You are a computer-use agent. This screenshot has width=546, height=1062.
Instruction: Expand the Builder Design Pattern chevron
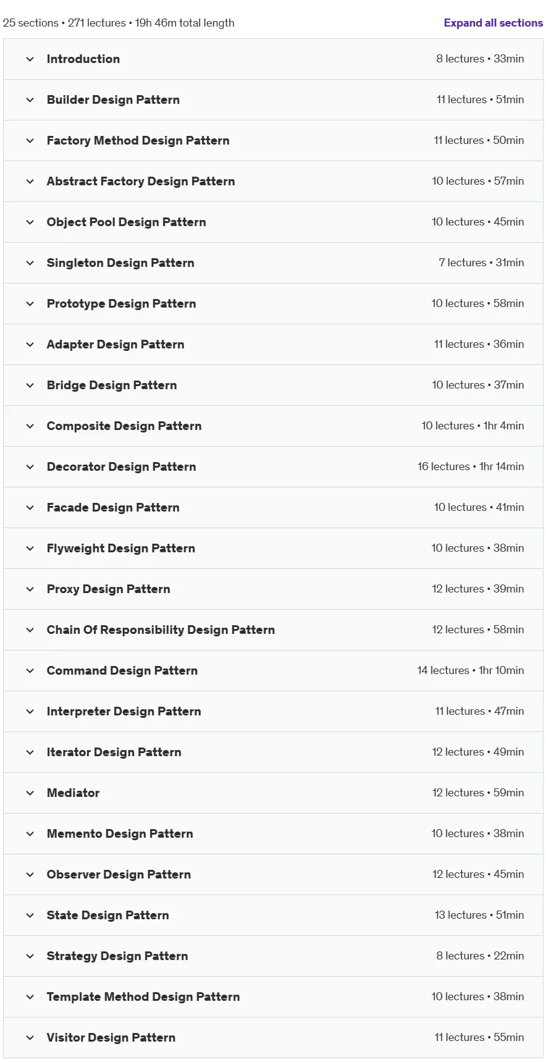[x=30, y=100]
